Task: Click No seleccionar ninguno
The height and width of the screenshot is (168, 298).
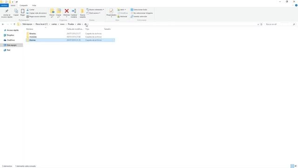Action: (142, 13)
